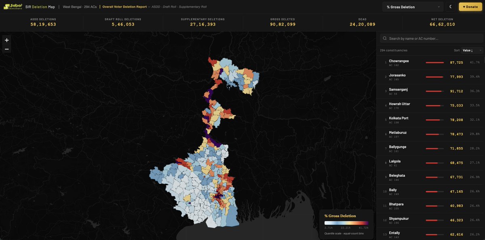Select the Shyampukur constituency row

point(430,220)
